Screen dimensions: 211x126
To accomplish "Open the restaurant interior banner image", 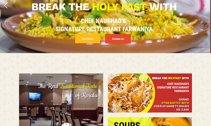I will coord(61,100).
